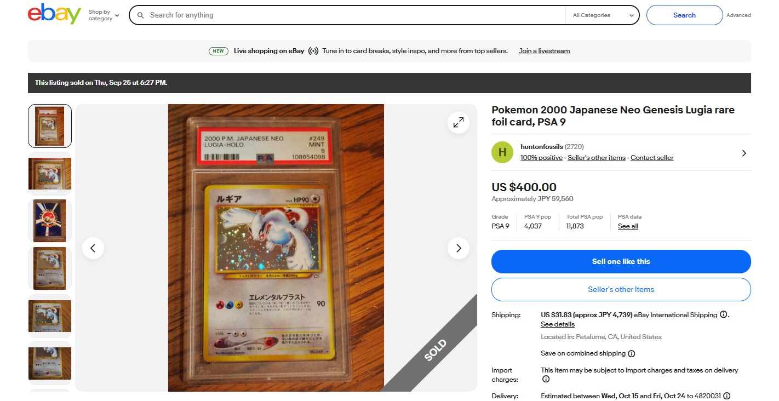Select the card back thumbnail
Viewport: 779px width, 401px height.
pyautogui.click(x=50, y=221)
